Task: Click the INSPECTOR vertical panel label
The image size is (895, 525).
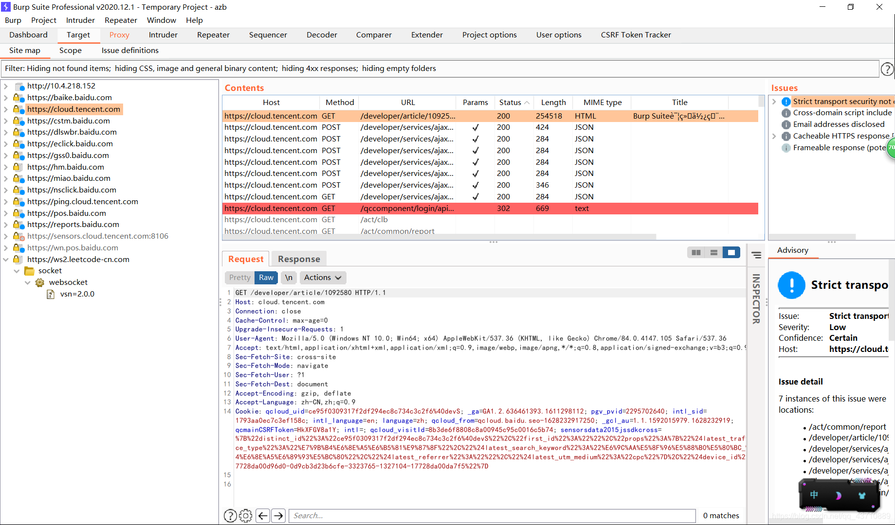Action: tap(756, 299)
